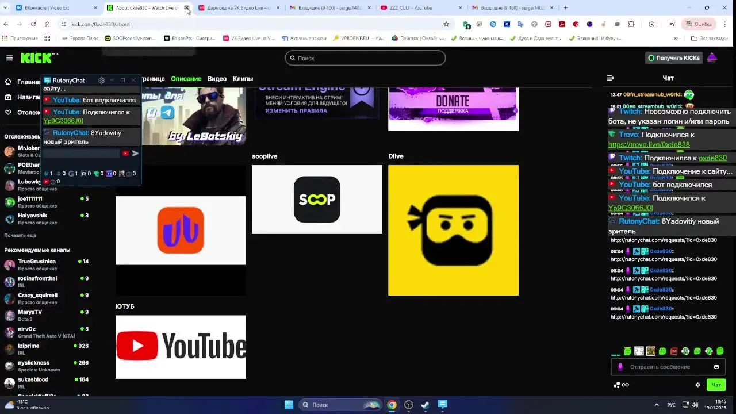The height and width of the screenshot is (414, 736).
Task: Click the SOOP logo panel image
Action: point(317,200)
